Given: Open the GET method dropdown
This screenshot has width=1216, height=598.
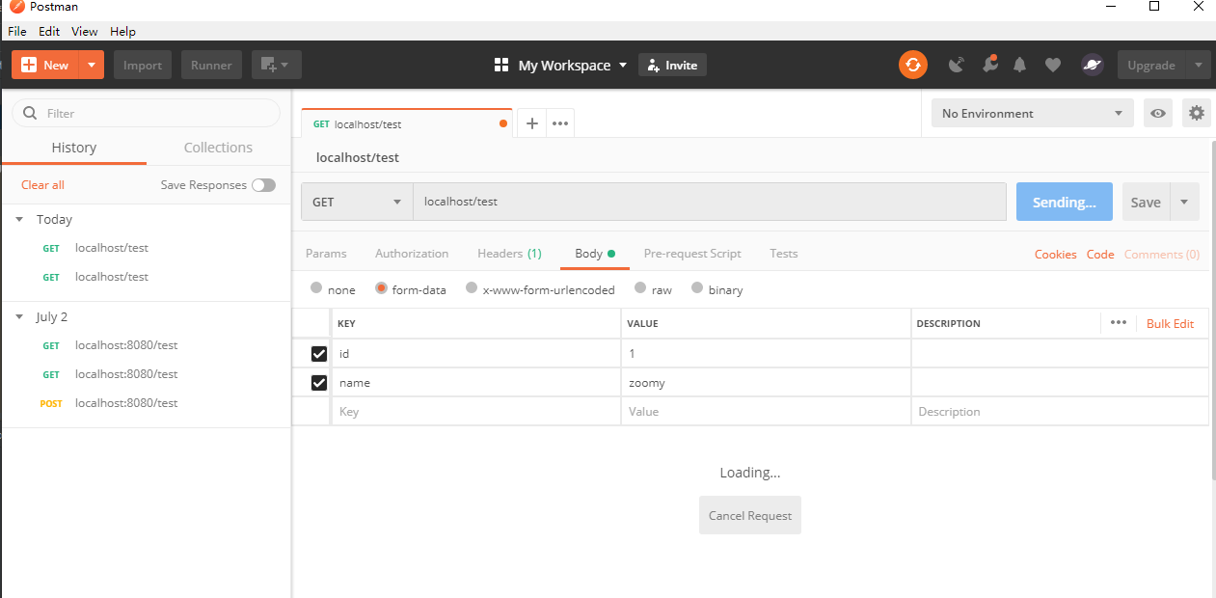Looking at the screenshot, I should pos(357,202).
